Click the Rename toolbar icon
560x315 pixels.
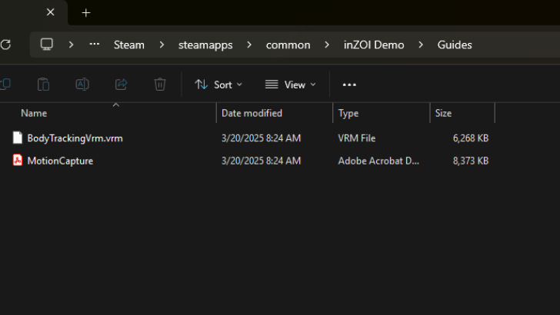click(82, 85)
